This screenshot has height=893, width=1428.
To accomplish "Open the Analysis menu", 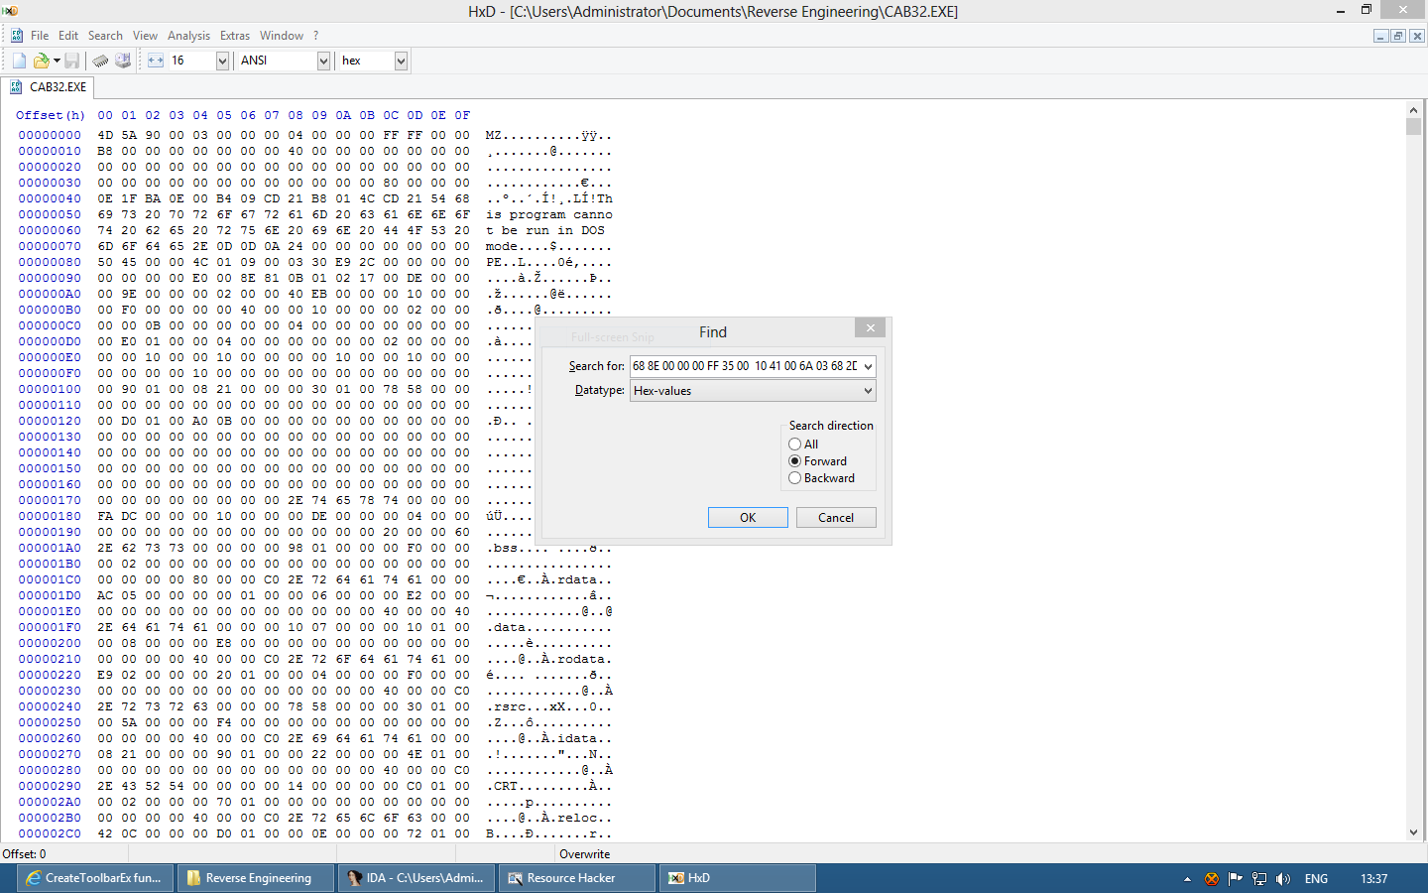I will [188, 36].
